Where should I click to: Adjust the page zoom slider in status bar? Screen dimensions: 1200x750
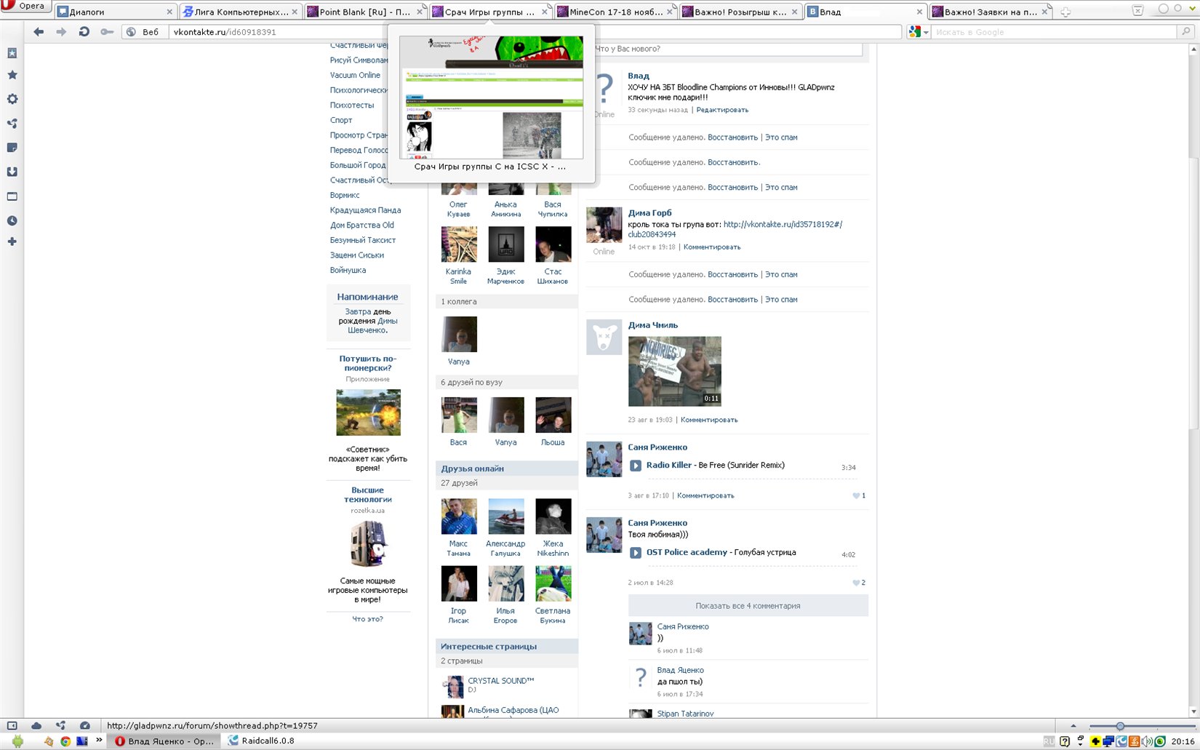1120,726
